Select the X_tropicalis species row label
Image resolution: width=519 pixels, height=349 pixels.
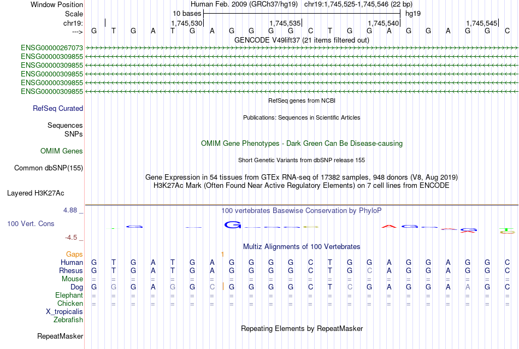(64, 312)
